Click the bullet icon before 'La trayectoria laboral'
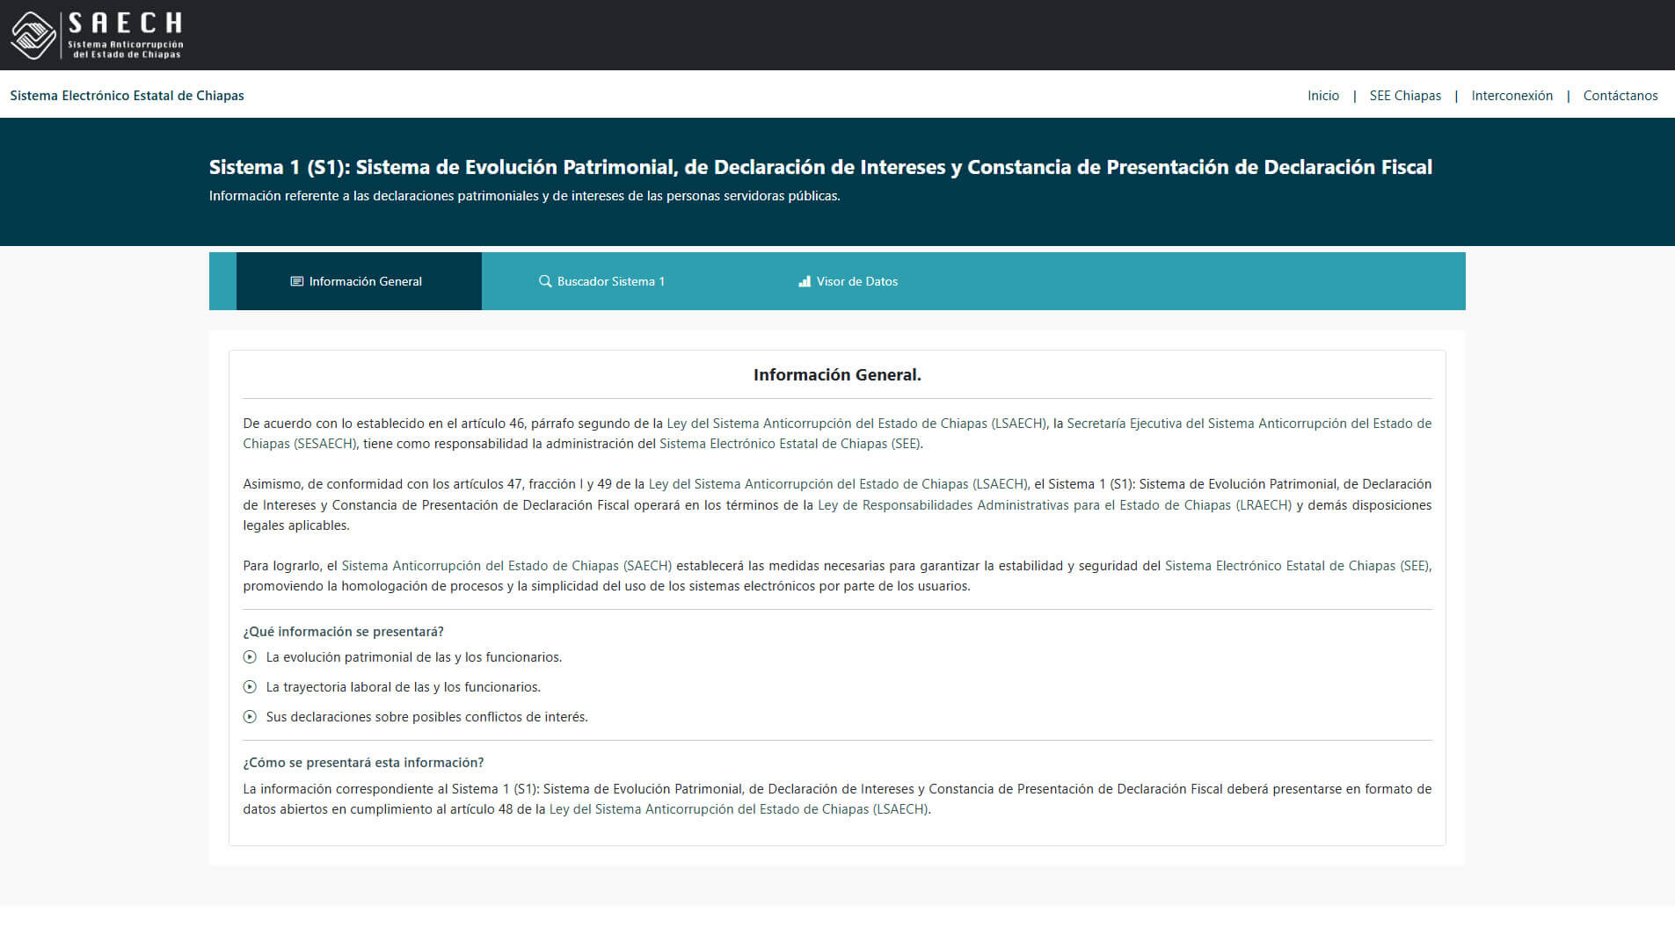This screenshot has height=949, width=1675. (x=250, y=687)
